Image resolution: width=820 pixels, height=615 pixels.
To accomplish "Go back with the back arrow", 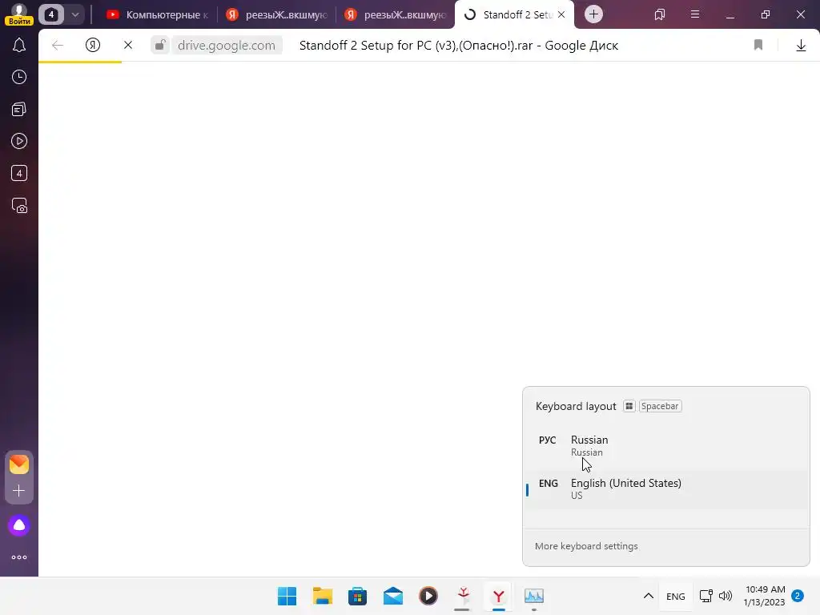I will point(58,45).
